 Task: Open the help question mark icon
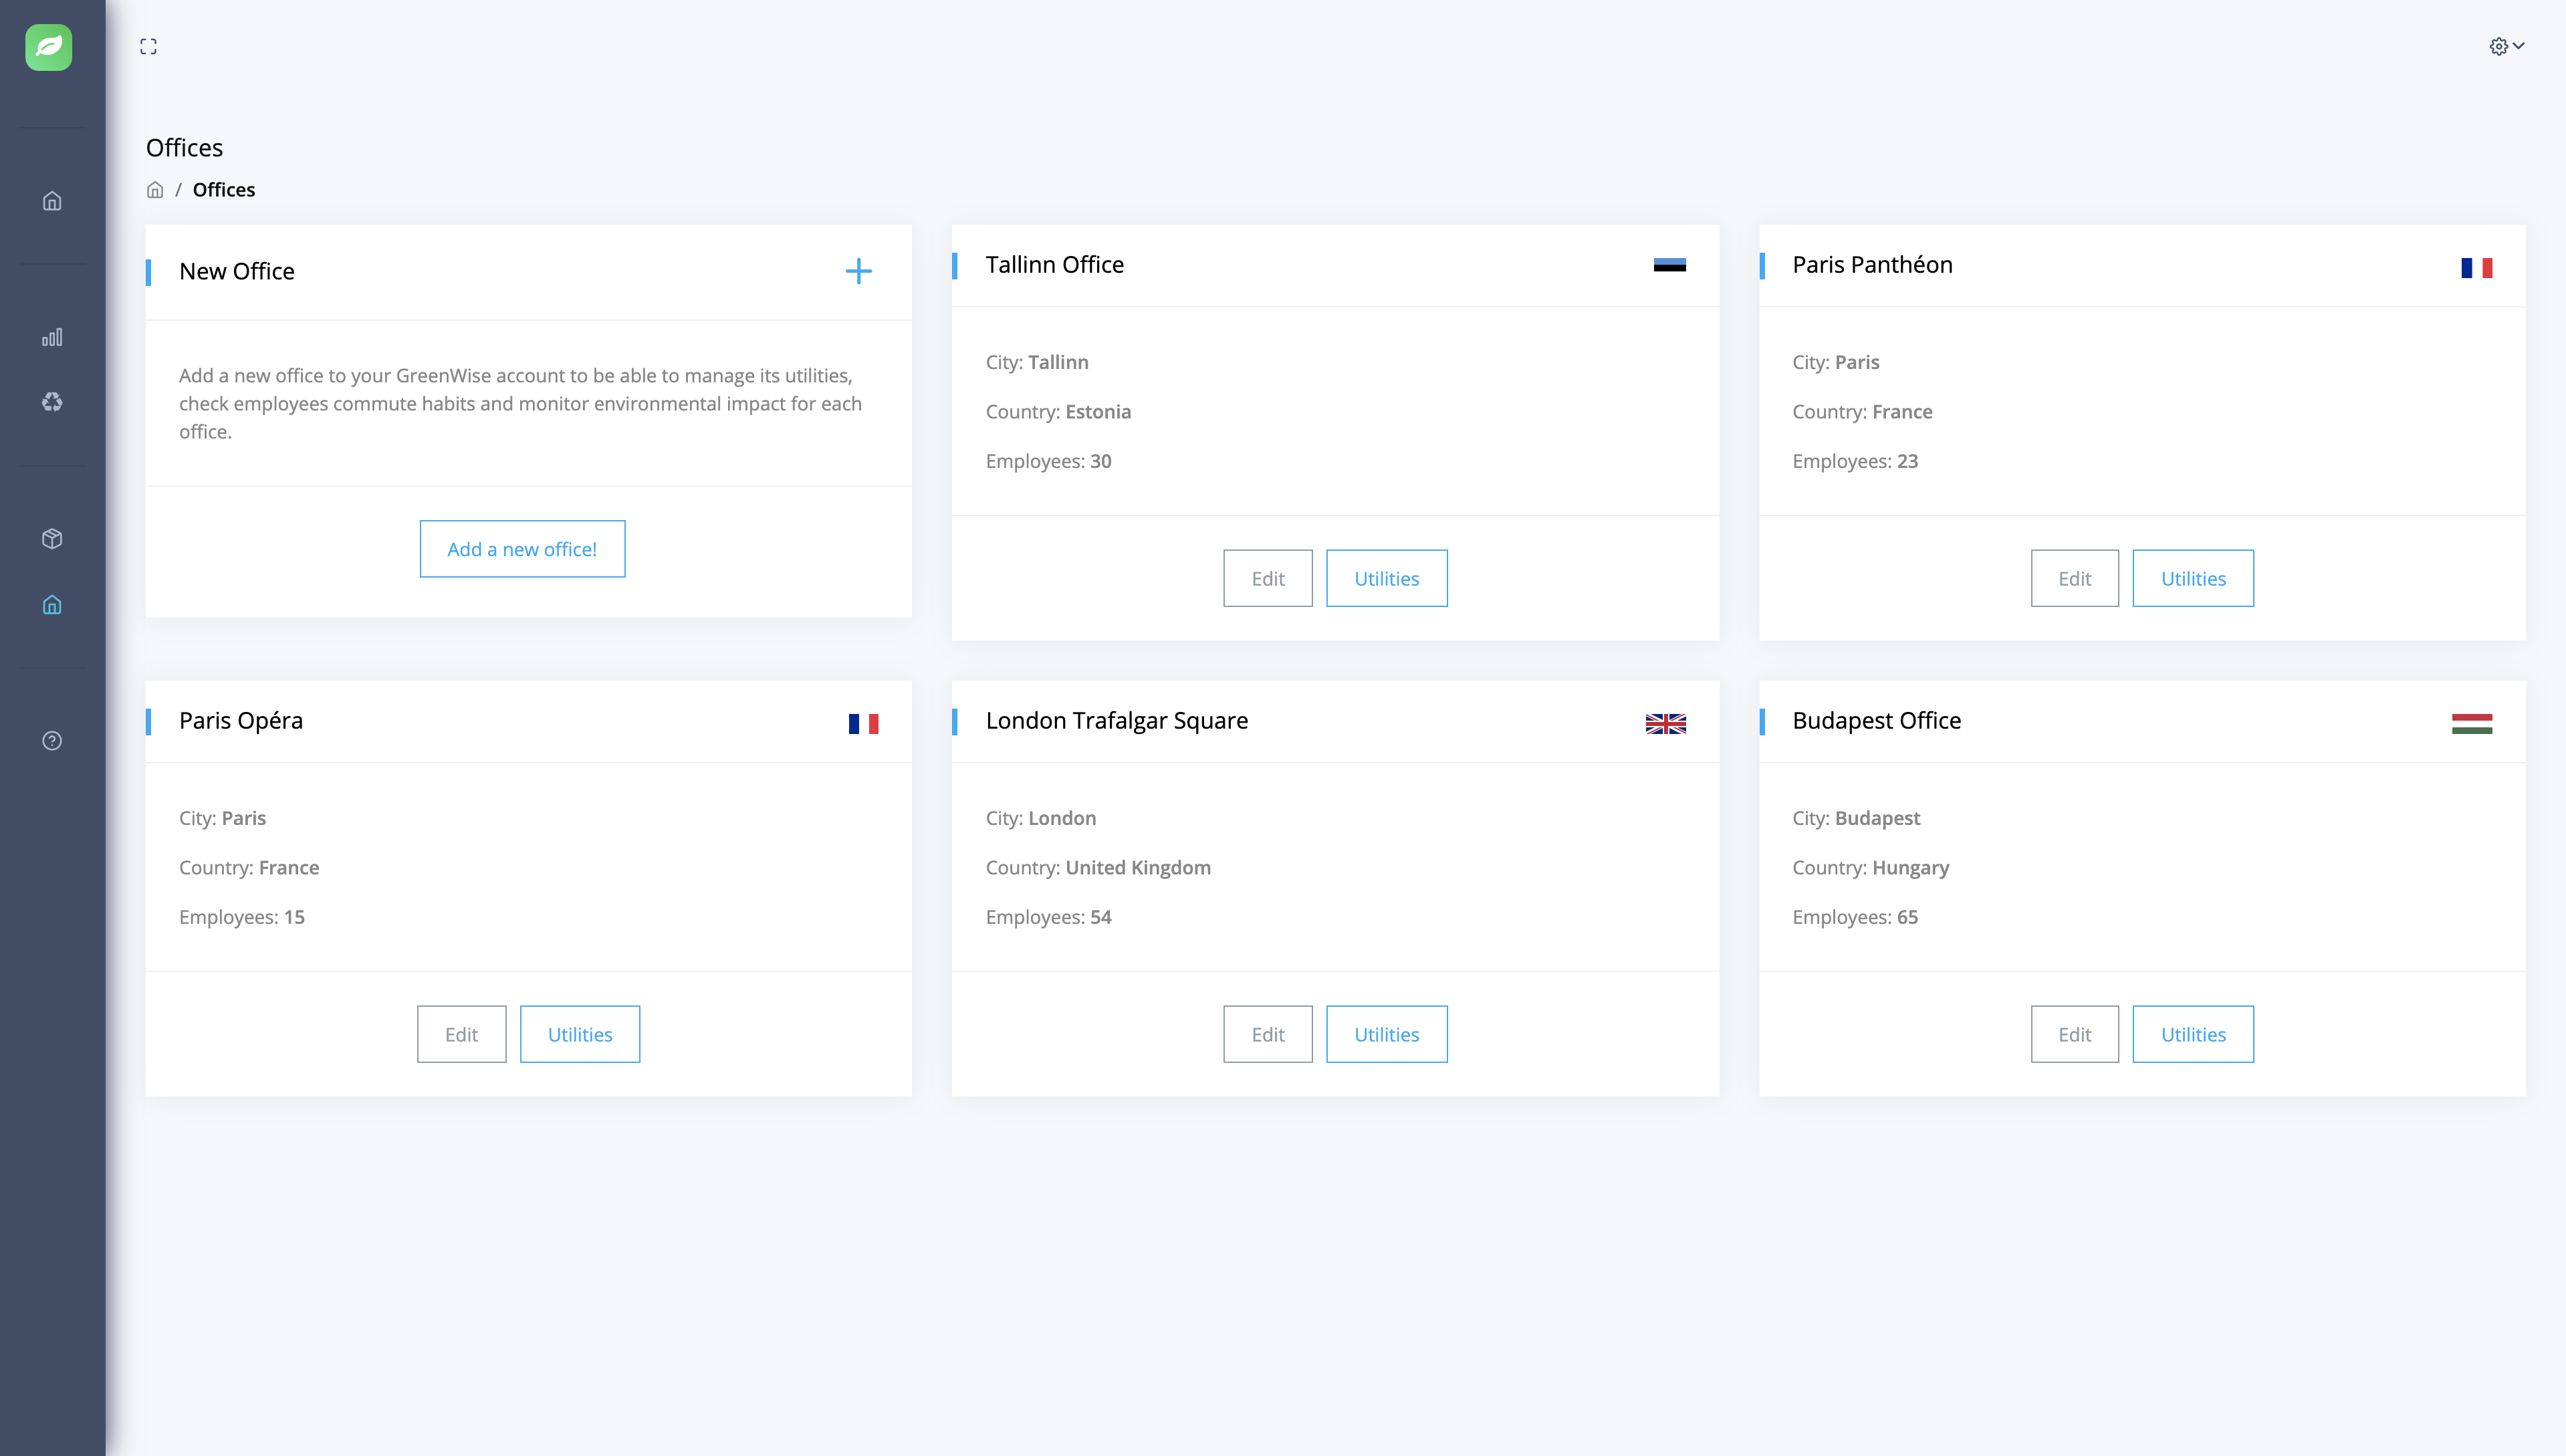tap(52, 741)
